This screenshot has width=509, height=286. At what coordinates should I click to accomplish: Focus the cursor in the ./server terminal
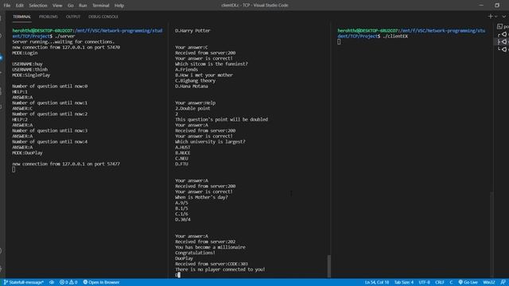(x=14, y=169)
